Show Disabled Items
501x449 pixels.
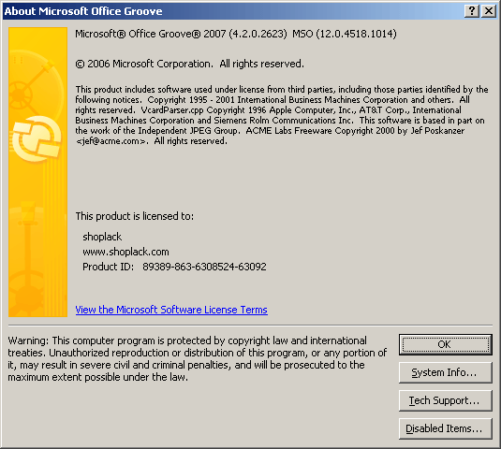coord(446,428)
